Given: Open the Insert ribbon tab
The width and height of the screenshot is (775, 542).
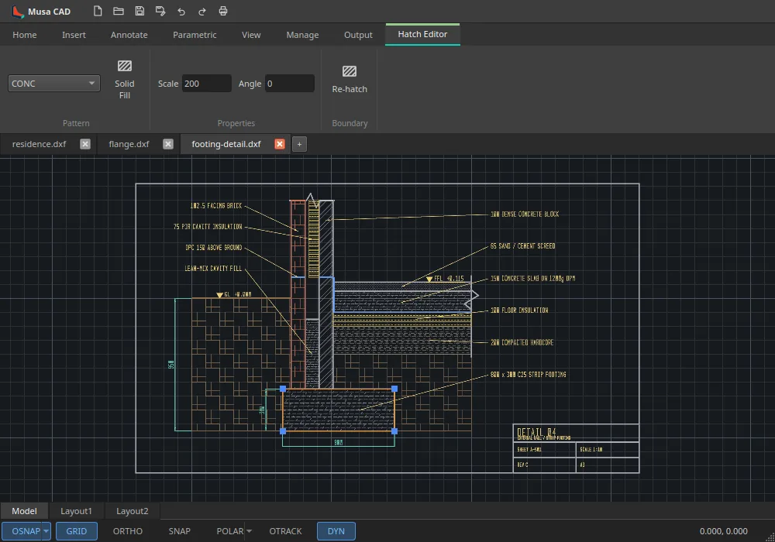Looking at the screenshot, I should pos(74,35).
